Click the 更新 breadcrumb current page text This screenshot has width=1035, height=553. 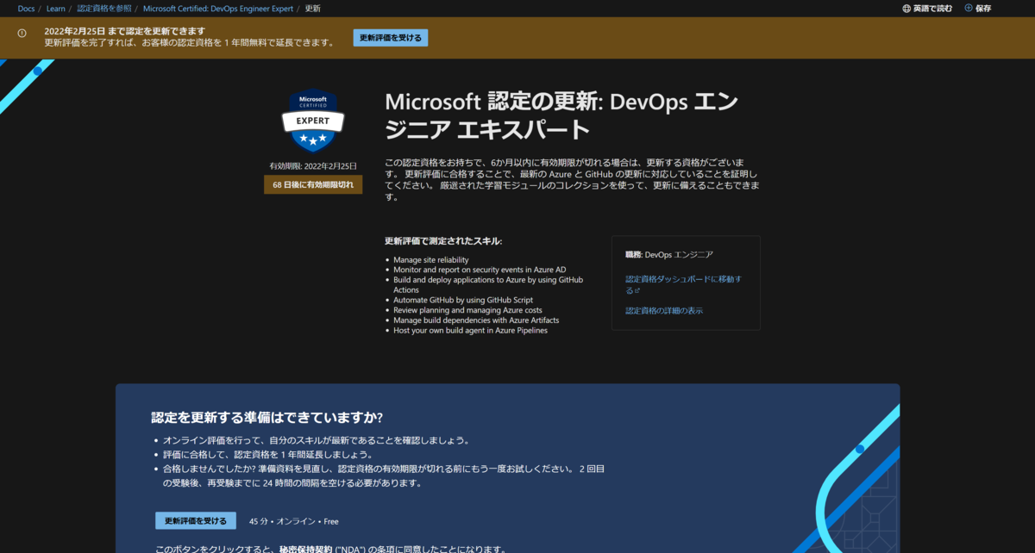pyautogui.click(x=312, y=9)
